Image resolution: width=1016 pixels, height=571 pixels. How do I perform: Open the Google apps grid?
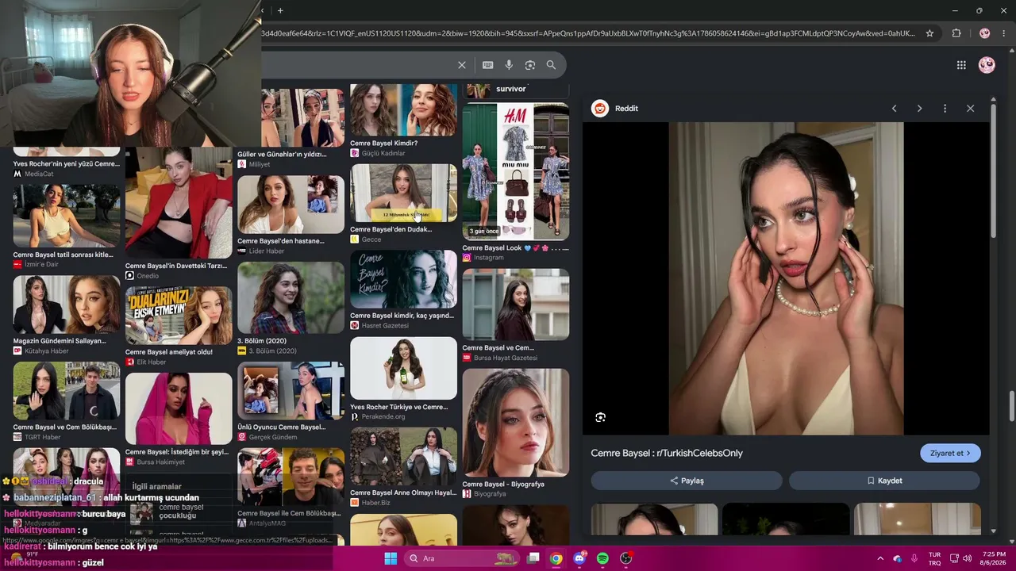coord(961,65)
